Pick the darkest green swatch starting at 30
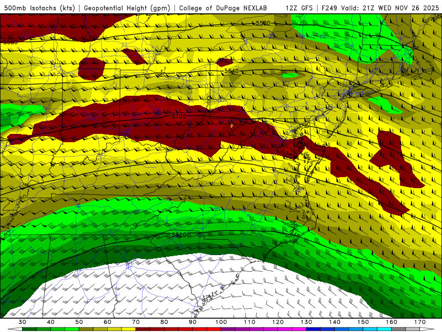This screenshot has height=332, width=442. (29, 329)
